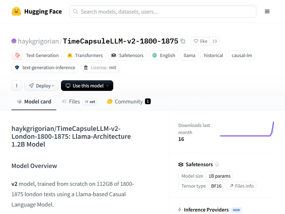Select the English language tag

[164, 55]
